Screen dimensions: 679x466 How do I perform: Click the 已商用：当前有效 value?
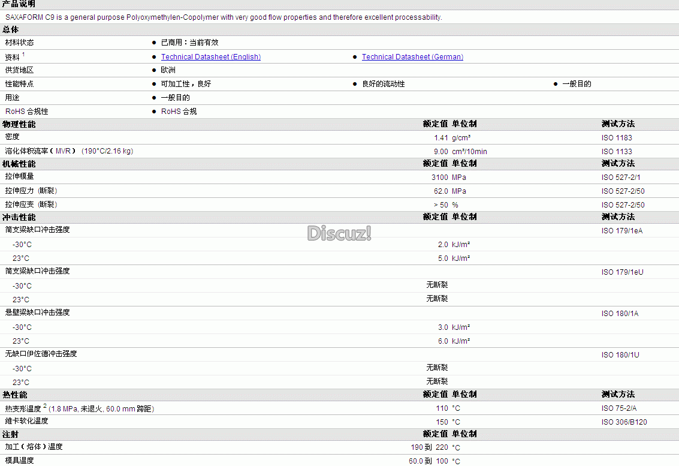tap(189, 43)
